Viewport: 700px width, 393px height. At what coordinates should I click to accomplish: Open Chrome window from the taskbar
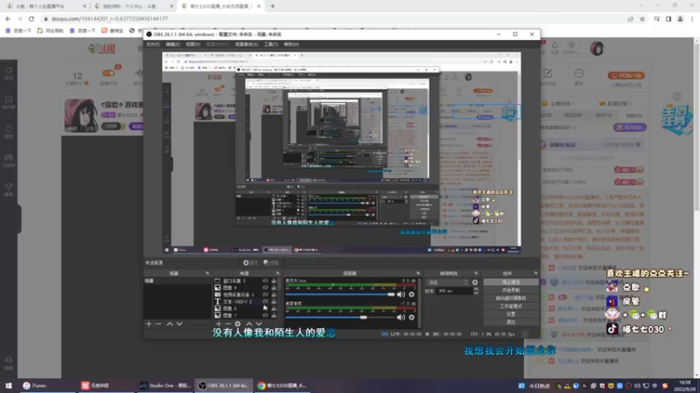[282, 386]
